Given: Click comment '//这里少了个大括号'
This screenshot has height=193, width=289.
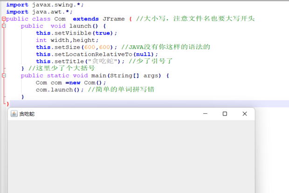Looking at the screenshot, I should [62, 68].
